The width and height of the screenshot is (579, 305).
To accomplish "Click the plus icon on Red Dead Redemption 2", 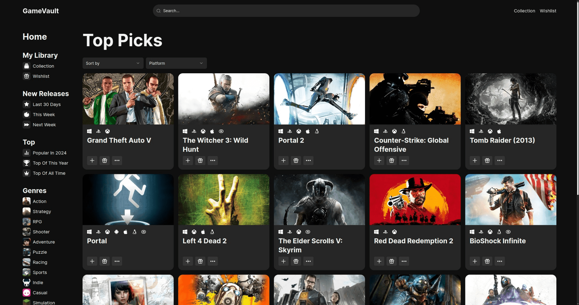I will [x=379, y=261].
